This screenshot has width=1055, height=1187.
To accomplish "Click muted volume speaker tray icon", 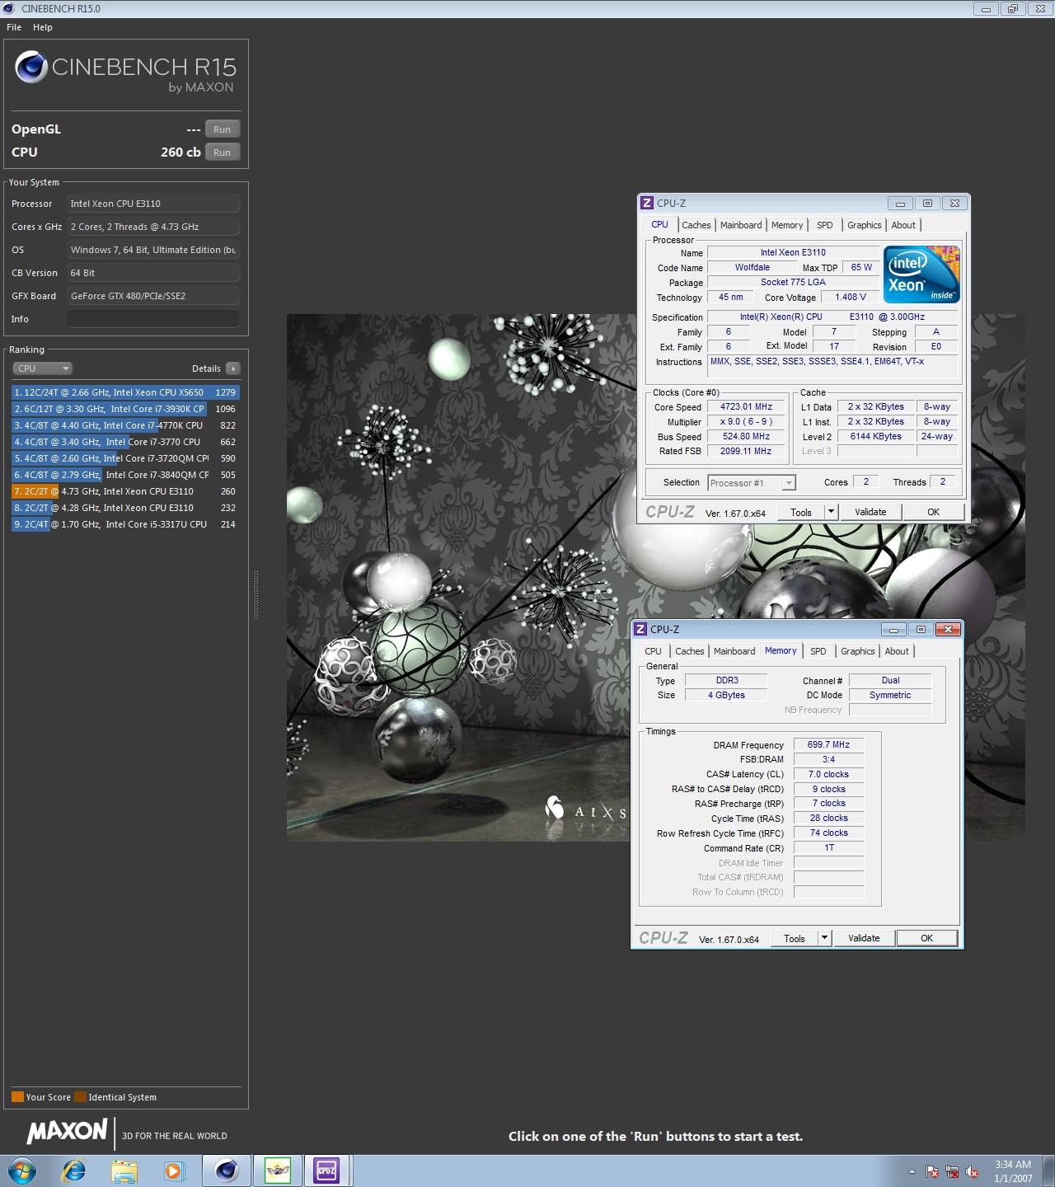I will (972, 1171).
